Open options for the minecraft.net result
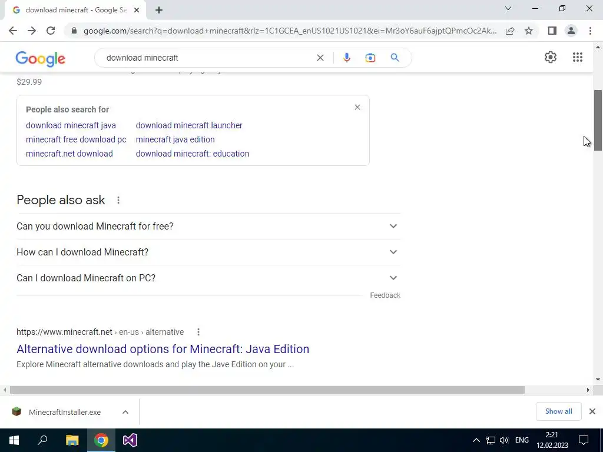 click(x=198, y=332)
